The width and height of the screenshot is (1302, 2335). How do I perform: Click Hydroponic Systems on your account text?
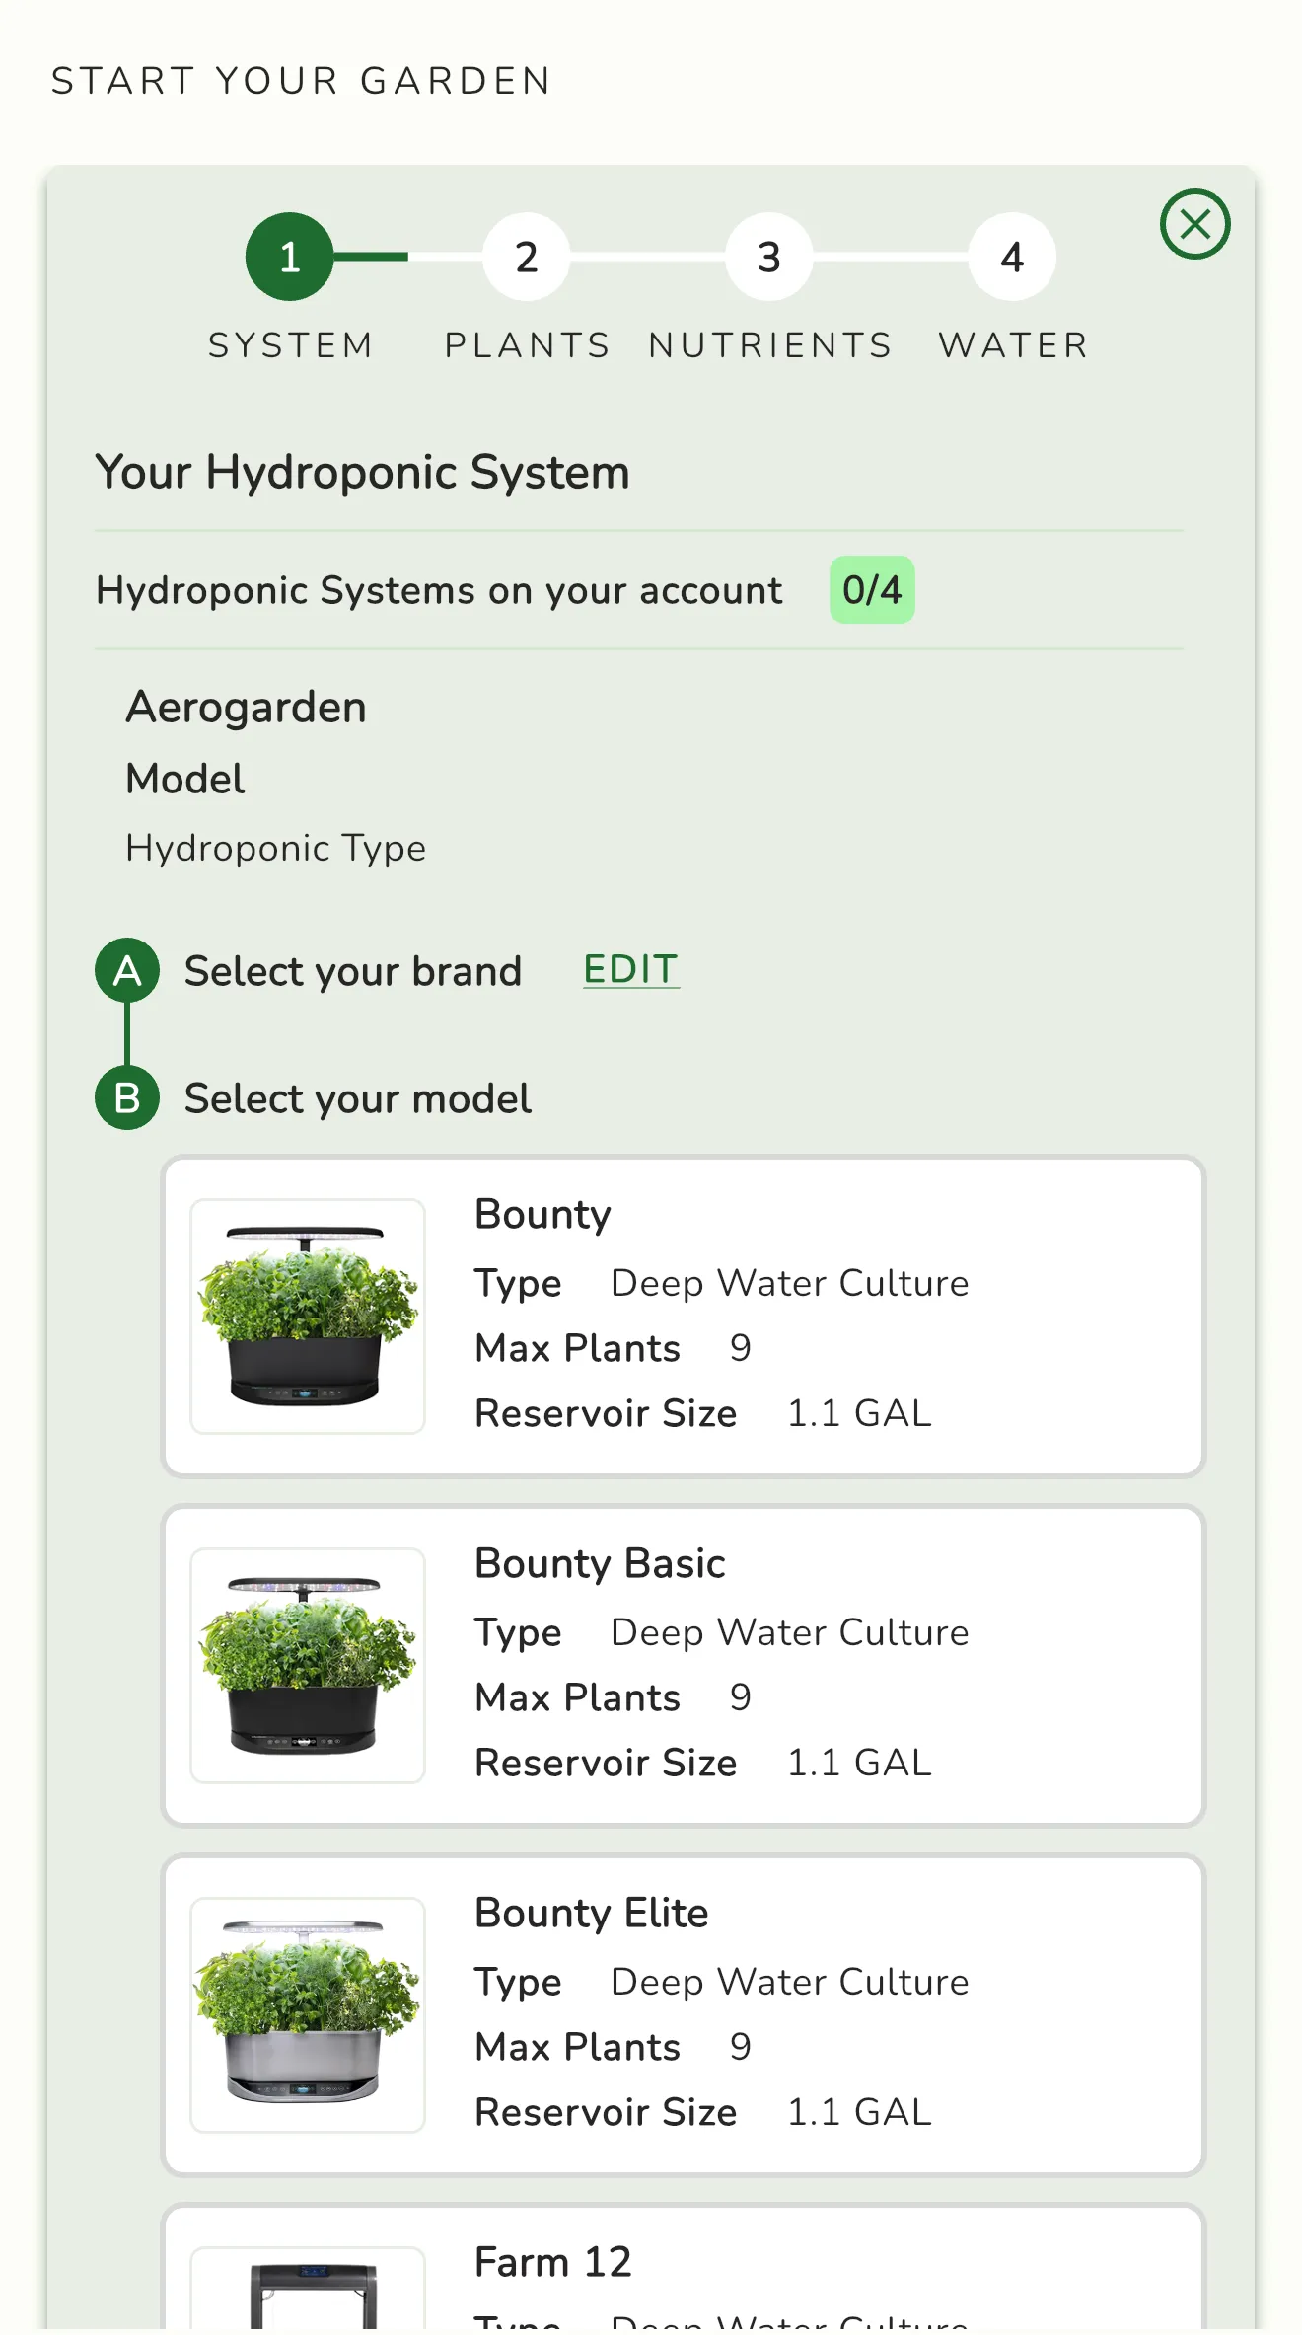click(439, 590)
